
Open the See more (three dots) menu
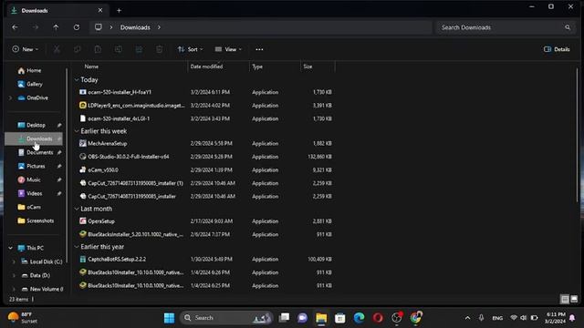tap(259, 49)
